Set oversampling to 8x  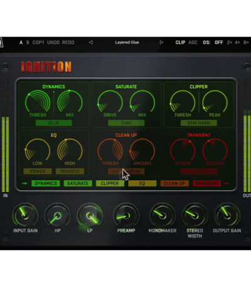tap(246, 43)
